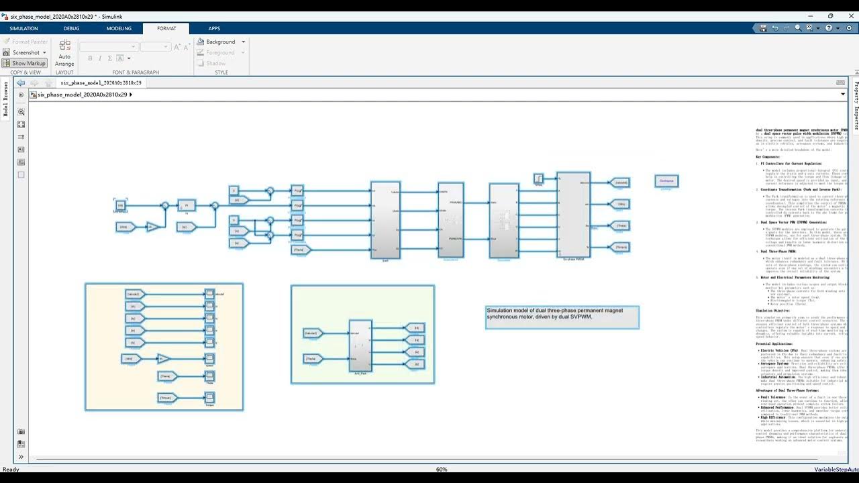Expand the model path breadcrumb arrow
Screen dimensions: 859x483
[131, 95]
